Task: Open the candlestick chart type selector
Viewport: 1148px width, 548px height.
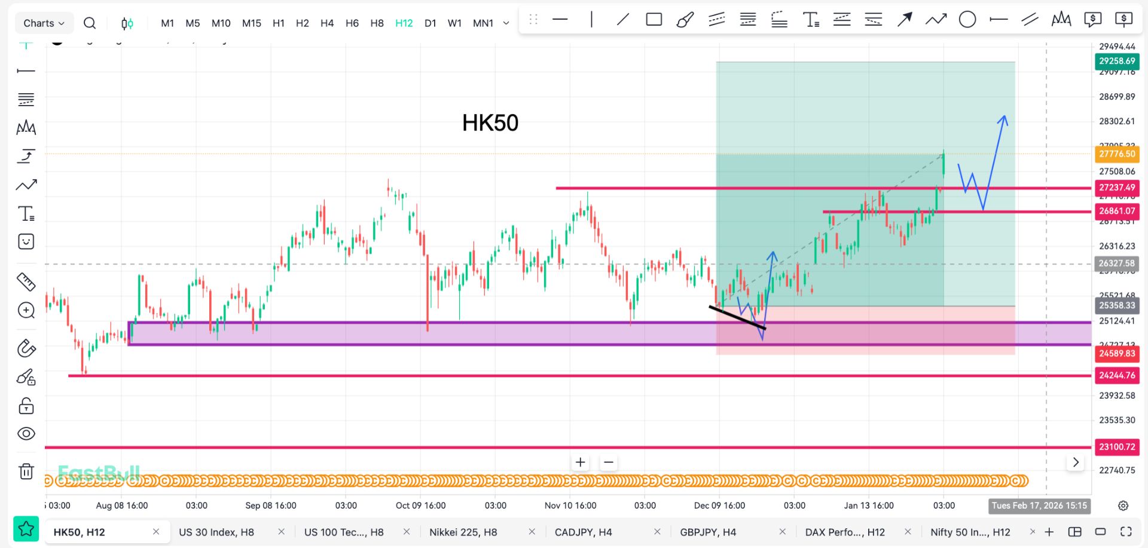Action: click(127, 23)
